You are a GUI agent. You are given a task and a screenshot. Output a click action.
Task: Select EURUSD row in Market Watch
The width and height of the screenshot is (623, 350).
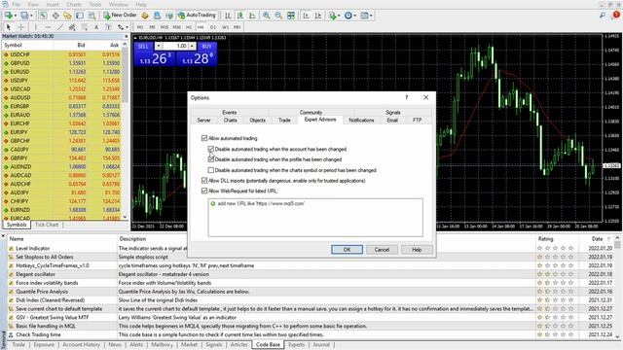click(61, 72)
